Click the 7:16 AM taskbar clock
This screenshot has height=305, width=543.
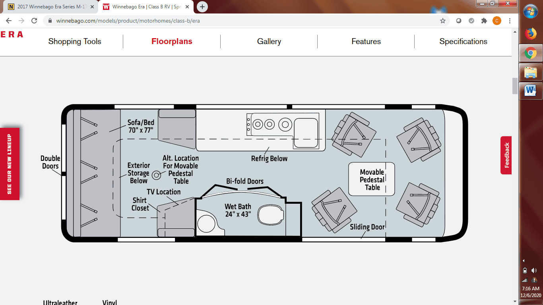pyautogui.click(x=531, y=289)
